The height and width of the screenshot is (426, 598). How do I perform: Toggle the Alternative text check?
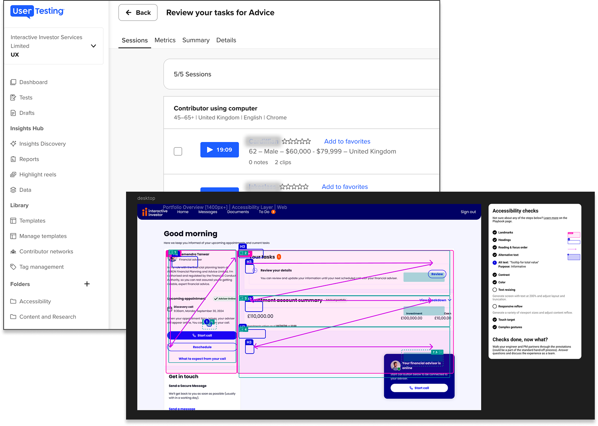point(495,255)
